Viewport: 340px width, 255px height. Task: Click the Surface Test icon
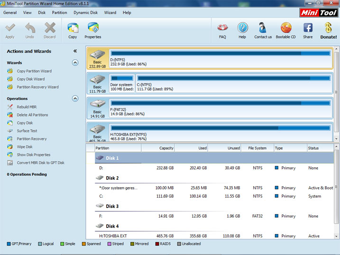click(10, 131)
